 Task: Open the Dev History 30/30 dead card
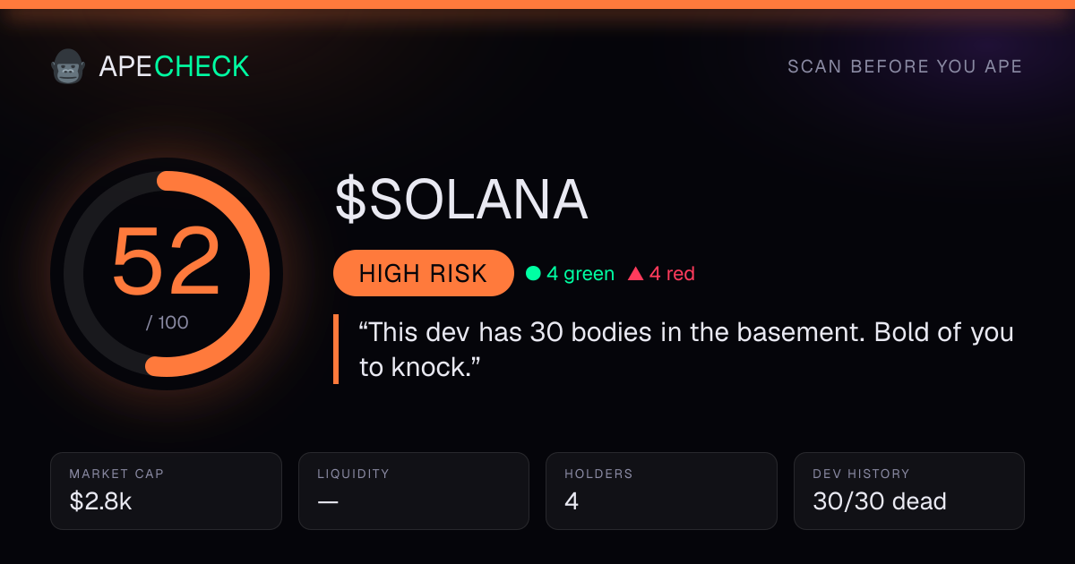tap(909, 491)
